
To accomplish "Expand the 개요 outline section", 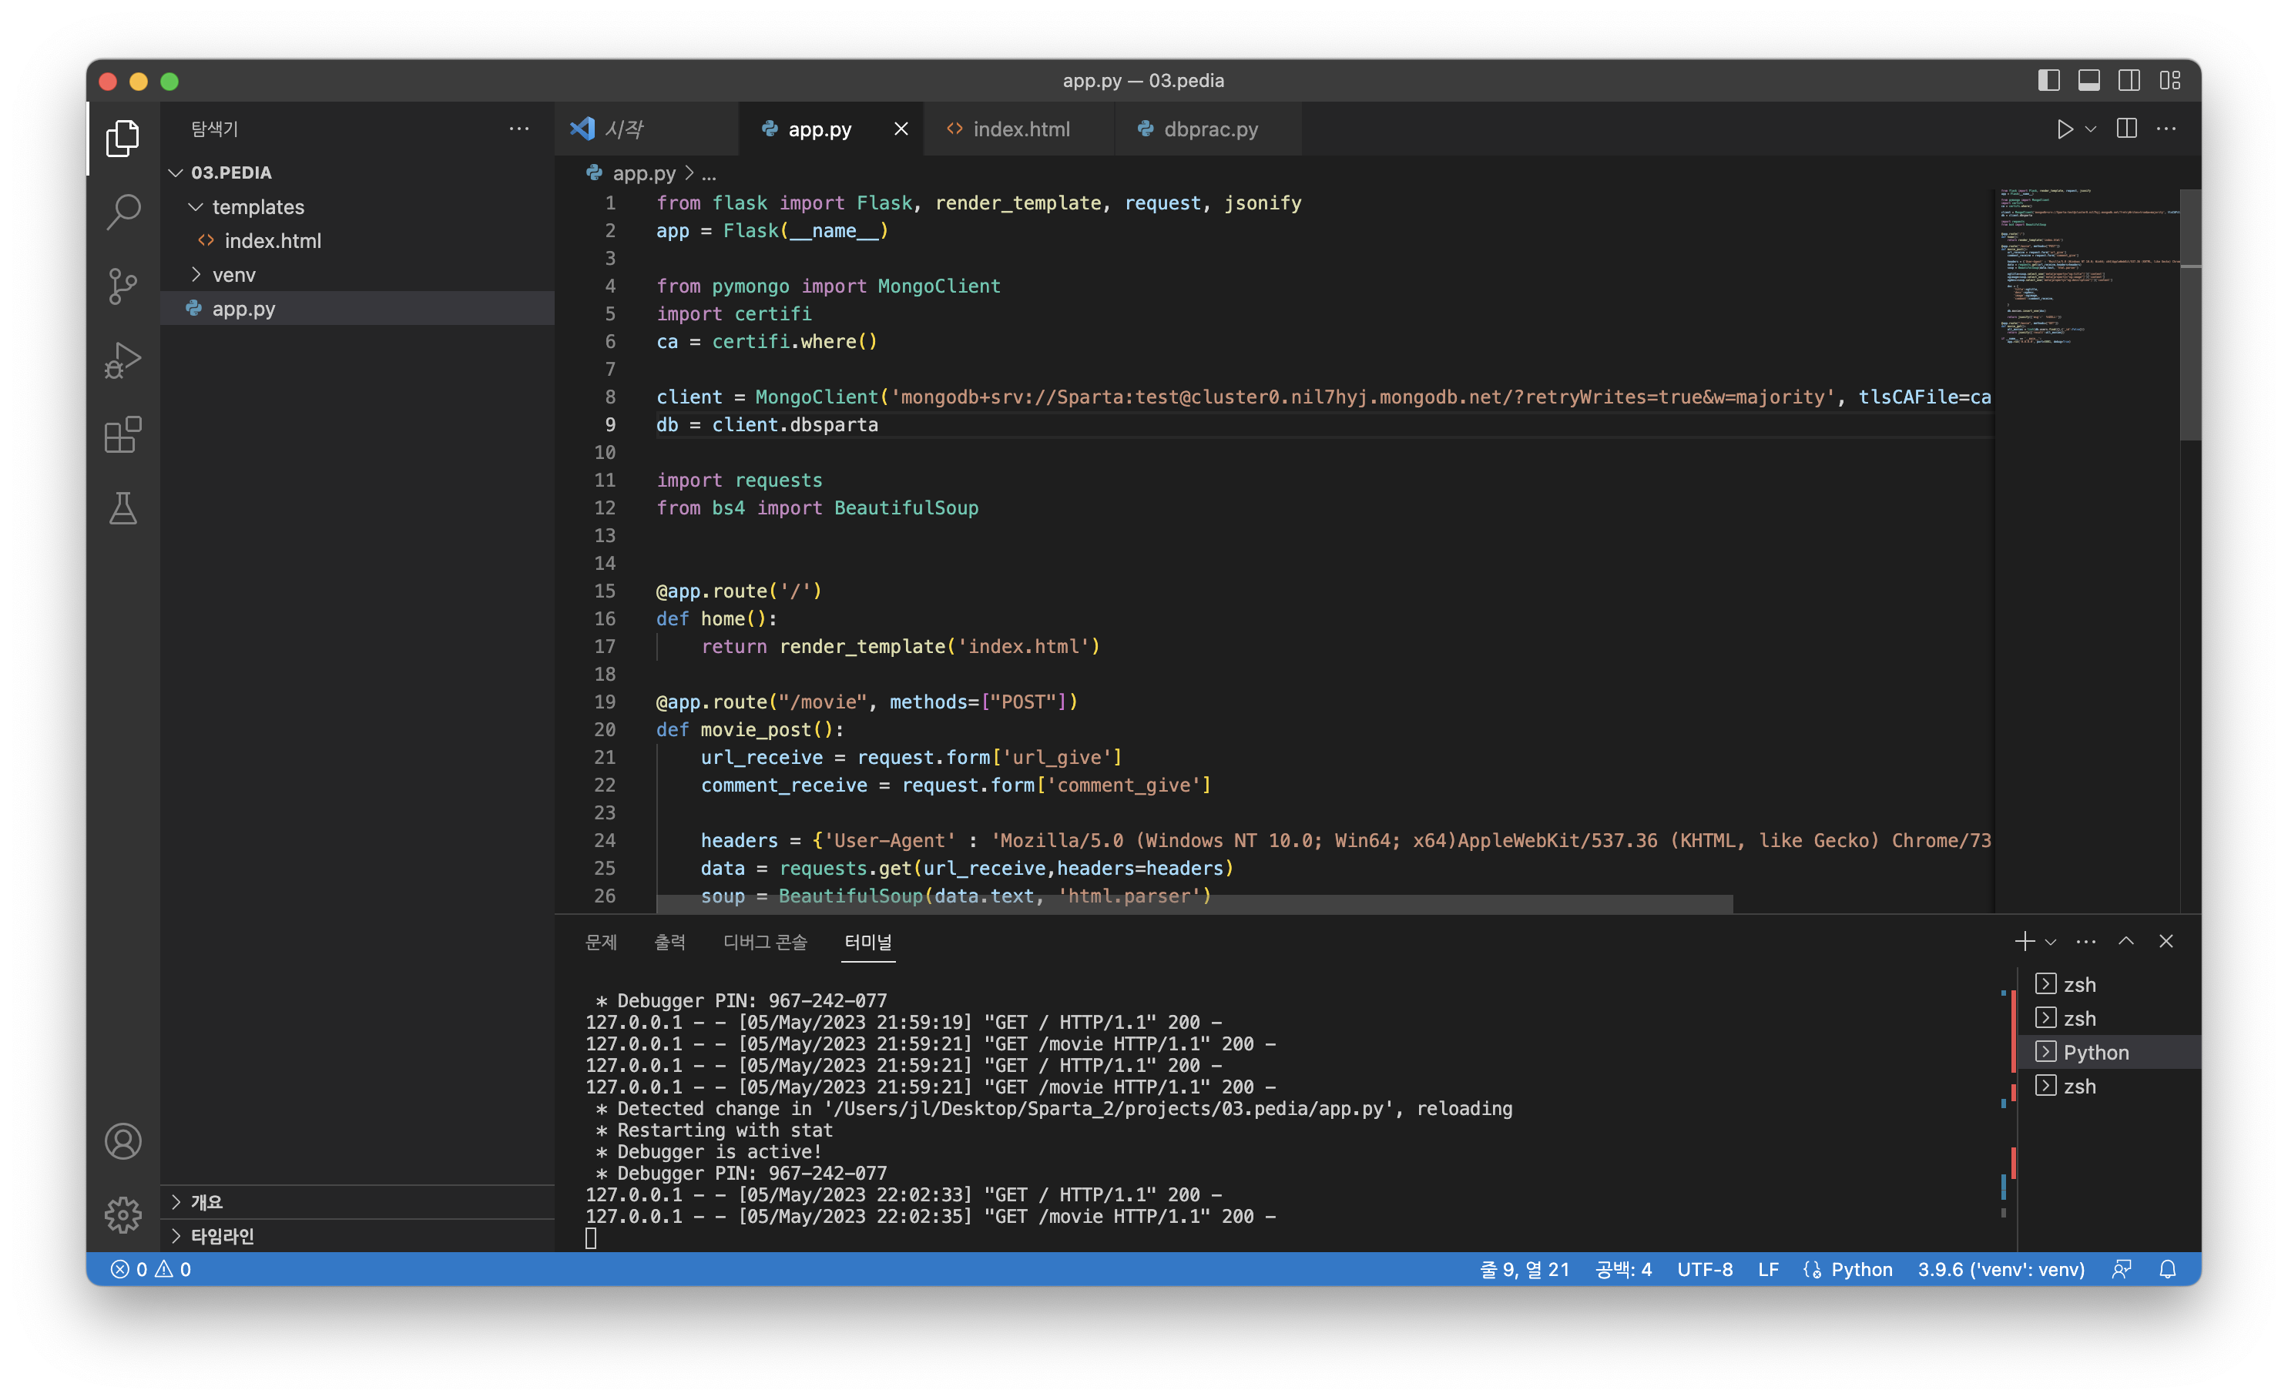I will tap(357, 1202).
